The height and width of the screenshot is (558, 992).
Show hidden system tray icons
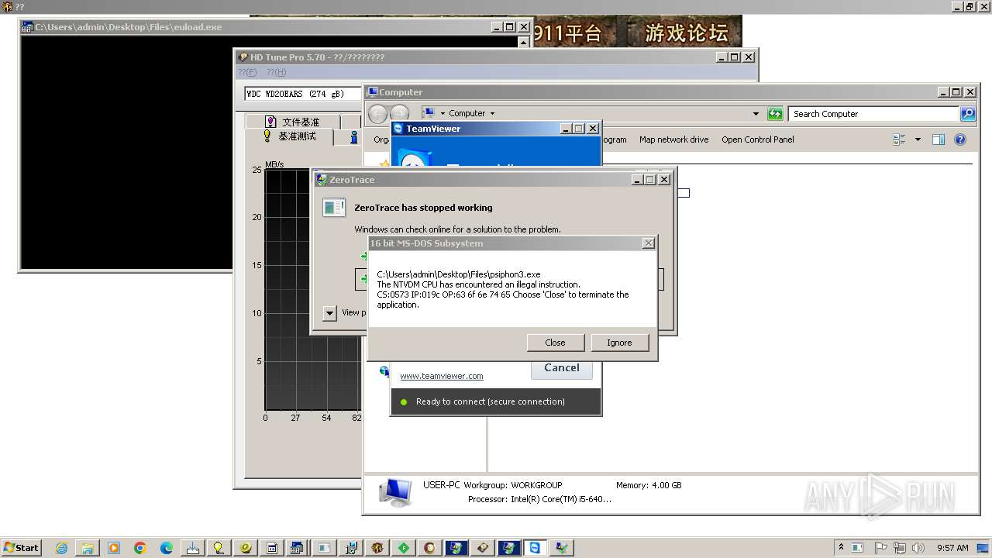[x=841, y=547]
